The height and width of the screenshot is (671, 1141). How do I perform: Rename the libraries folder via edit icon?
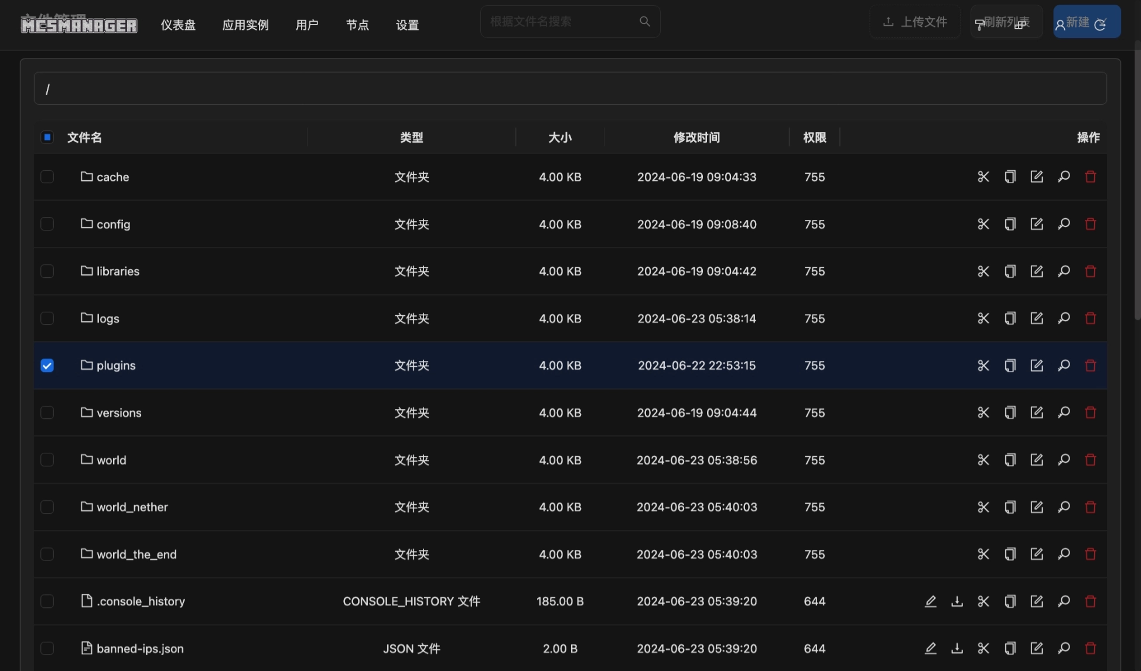click(x=1037, y=271)
